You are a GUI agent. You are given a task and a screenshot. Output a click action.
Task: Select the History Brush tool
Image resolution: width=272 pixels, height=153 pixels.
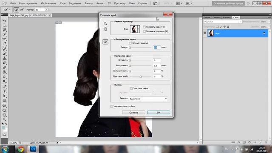[4, 63]
